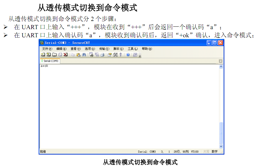Click the Public Key Assistant key icon
254x166 pixels.
pos(120,55)
